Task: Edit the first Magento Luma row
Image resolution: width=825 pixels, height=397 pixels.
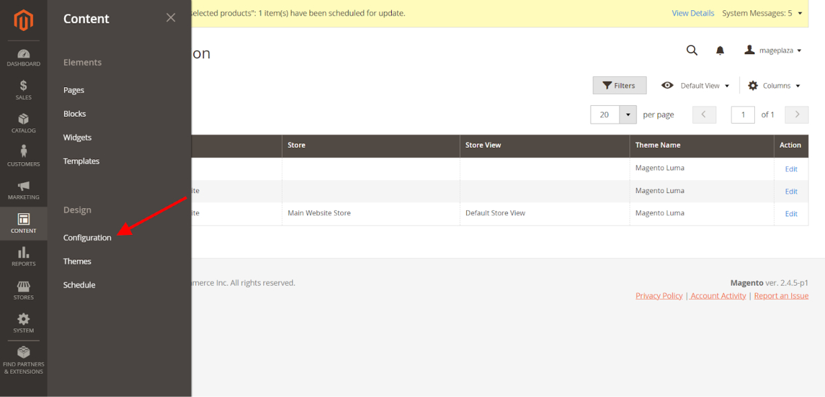Action: pyautogui.click(x=791, y=169)
